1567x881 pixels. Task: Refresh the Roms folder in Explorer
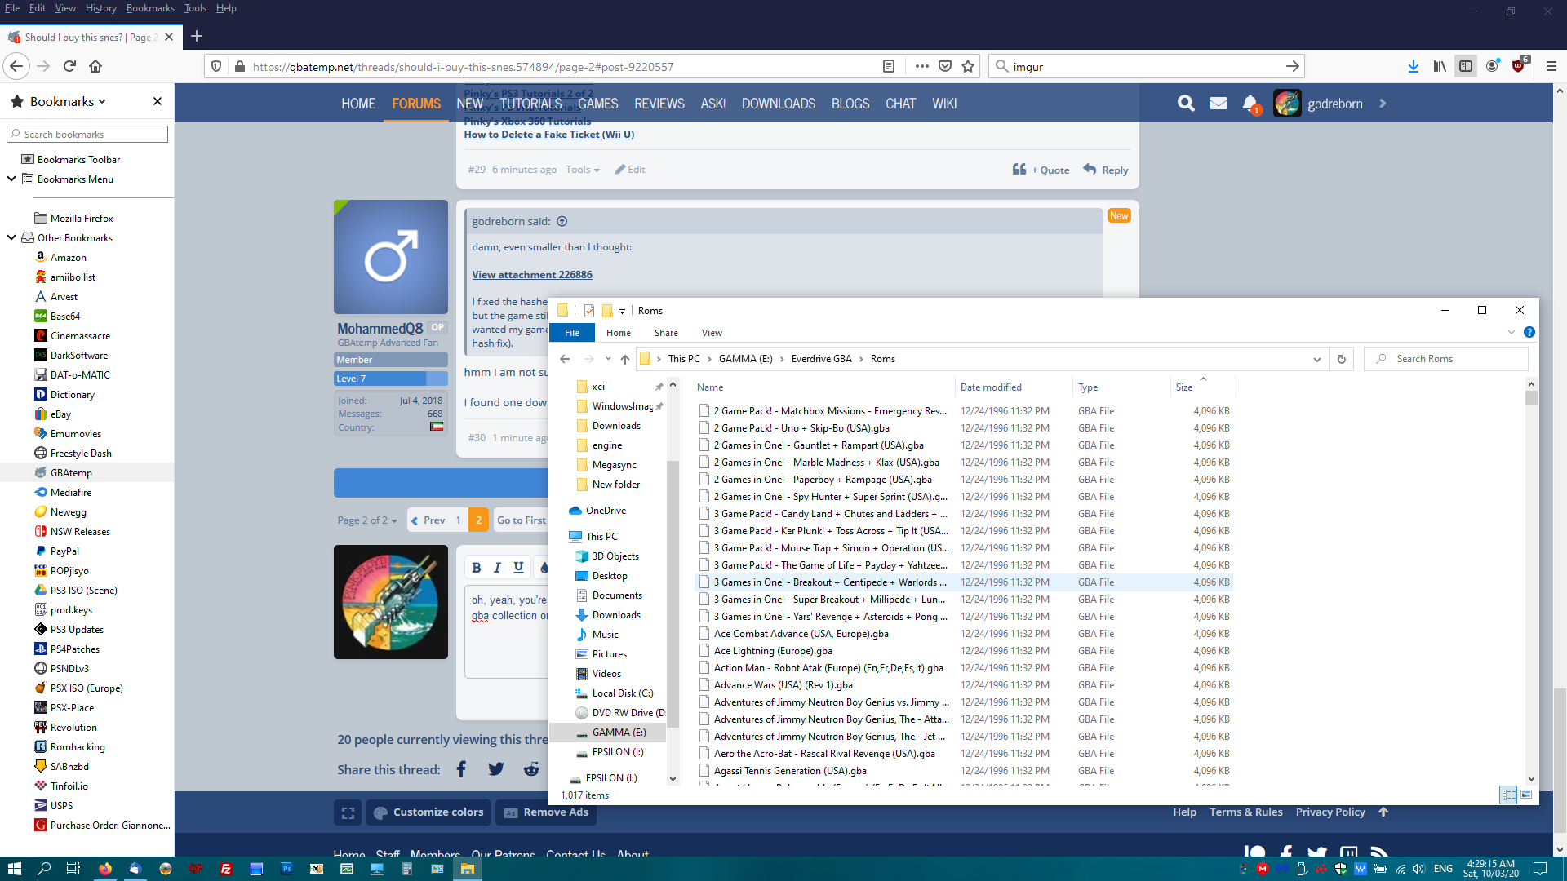click(x=1341, y=359)
